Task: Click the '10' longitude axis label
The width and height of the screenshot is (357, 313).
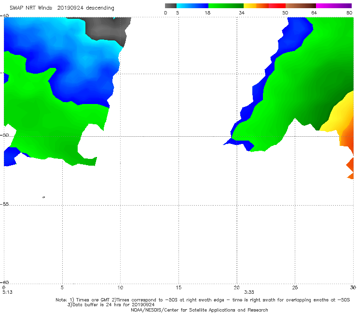Action: pos(120,288)
